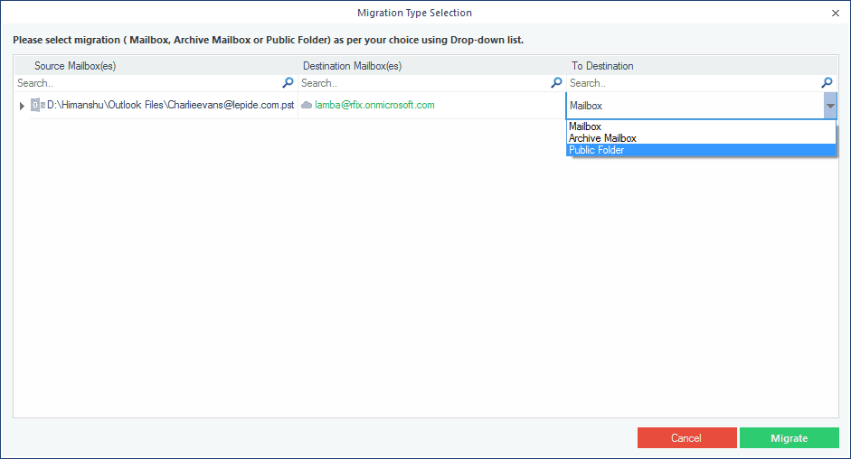
Task: Click the Cancel button
Action: coord(686,438)
